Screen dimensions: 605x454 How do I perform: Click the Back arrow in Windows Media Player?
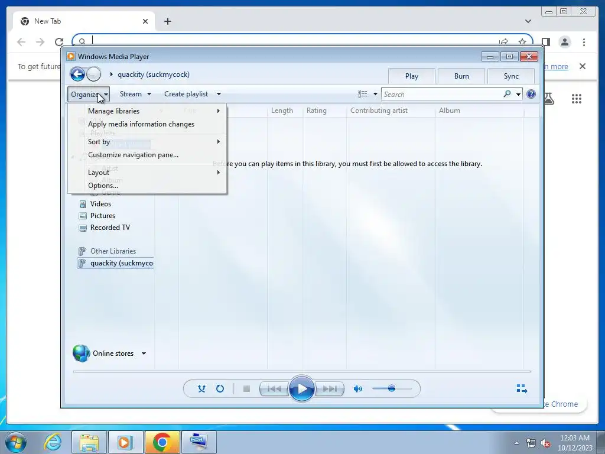pos(77,74)
